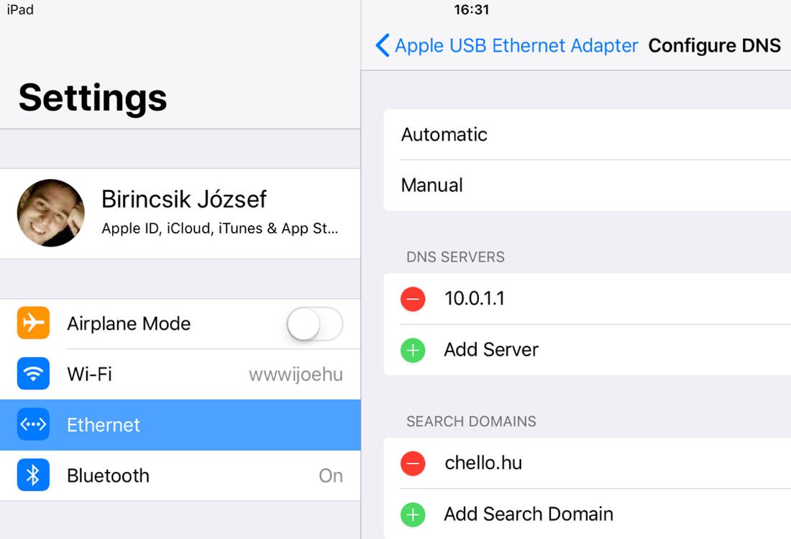This screenshot has width=791, height=539.
Task: Select Manual DNS configuration
Action: click(x=587, y=185)
